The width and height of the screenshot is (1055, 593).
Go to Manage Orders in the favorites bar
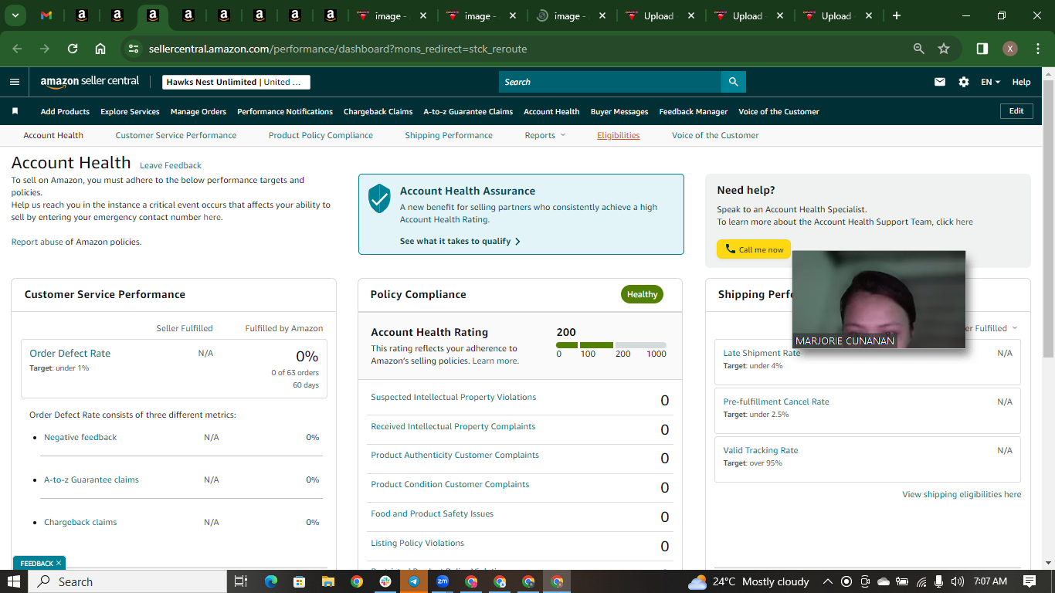click(198, 111)
